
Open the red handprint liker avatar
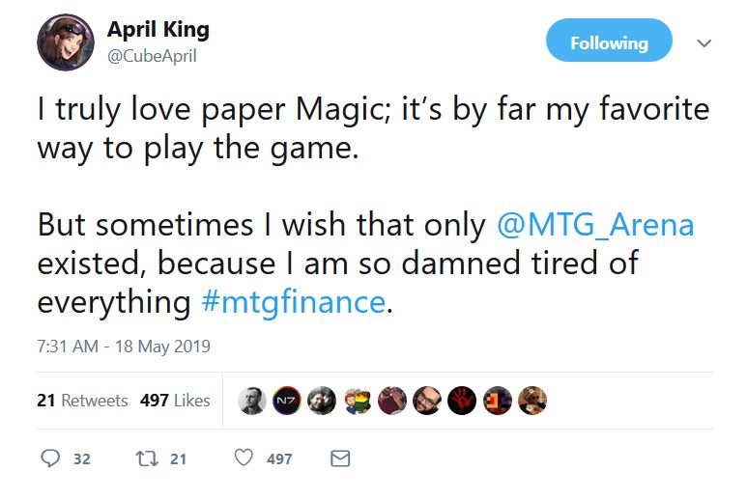click(x=462, y=401)
